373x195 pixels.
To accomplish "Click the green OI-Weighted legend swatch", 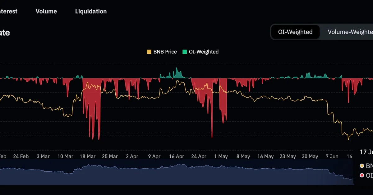I will click(185, 52).
